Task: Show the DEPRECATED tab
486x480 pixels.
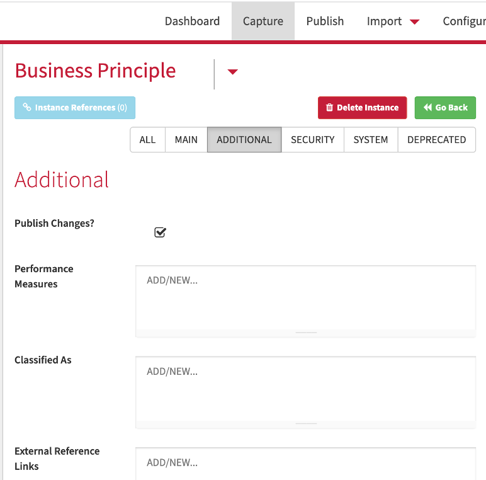Action: [436, 140]
